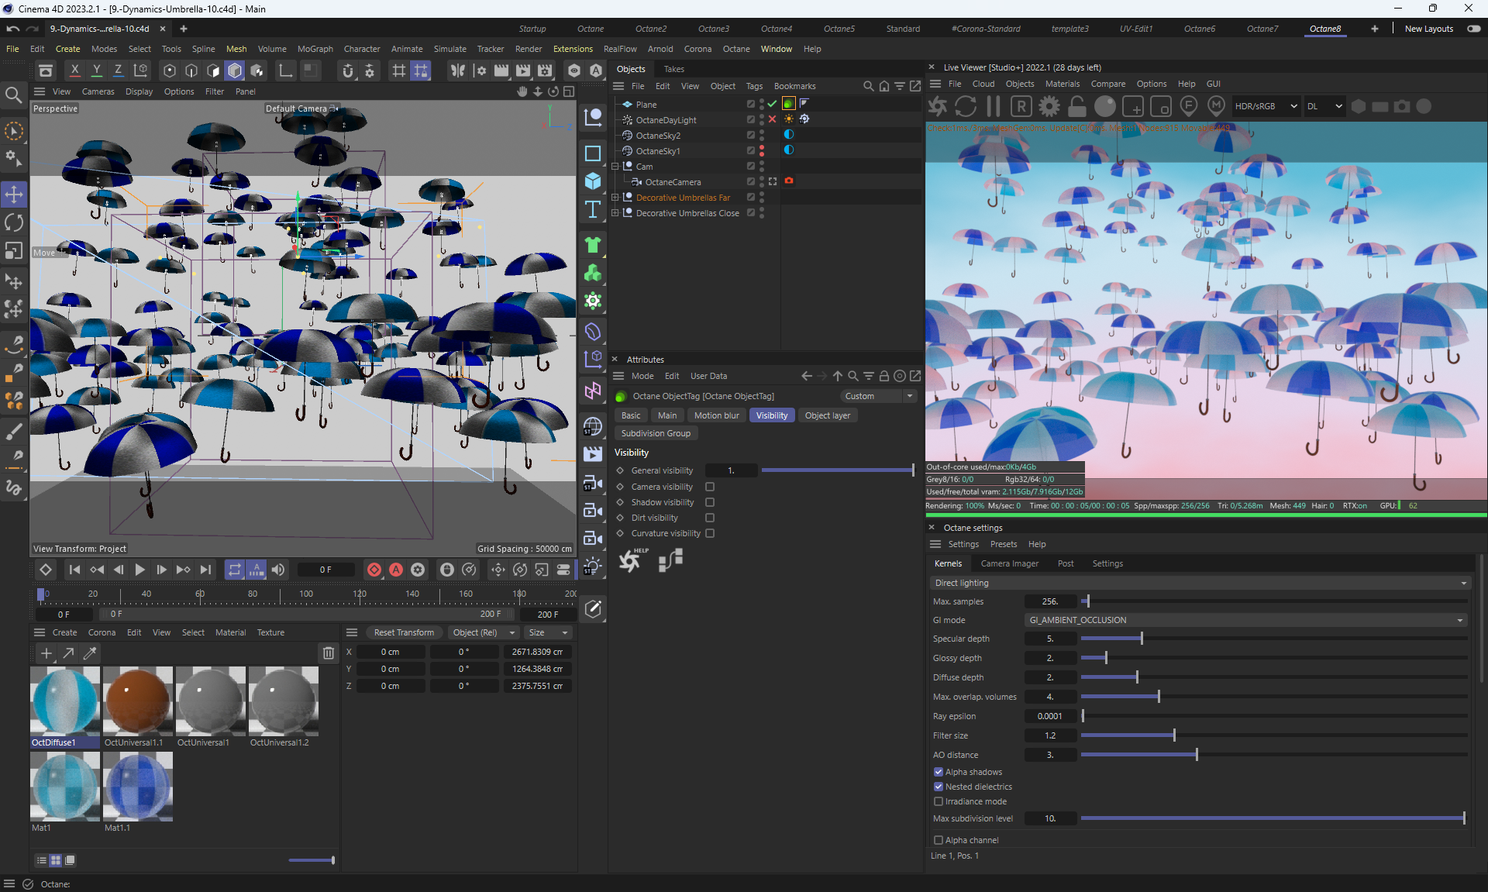Open the HDR/sRGB color space dropdown
This screenshot has width=1488, height=892.
[x=1266, y=106]
